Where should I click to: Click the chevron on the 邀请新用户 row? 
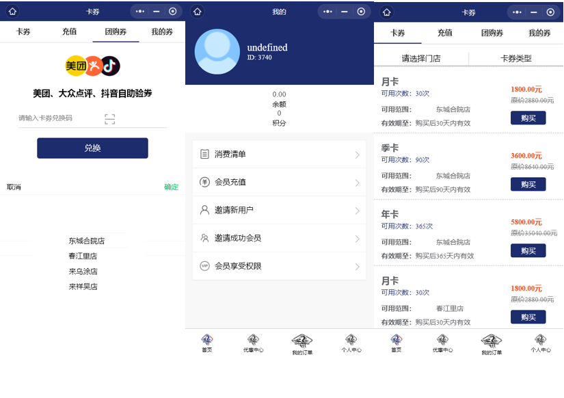click(357, 211)
